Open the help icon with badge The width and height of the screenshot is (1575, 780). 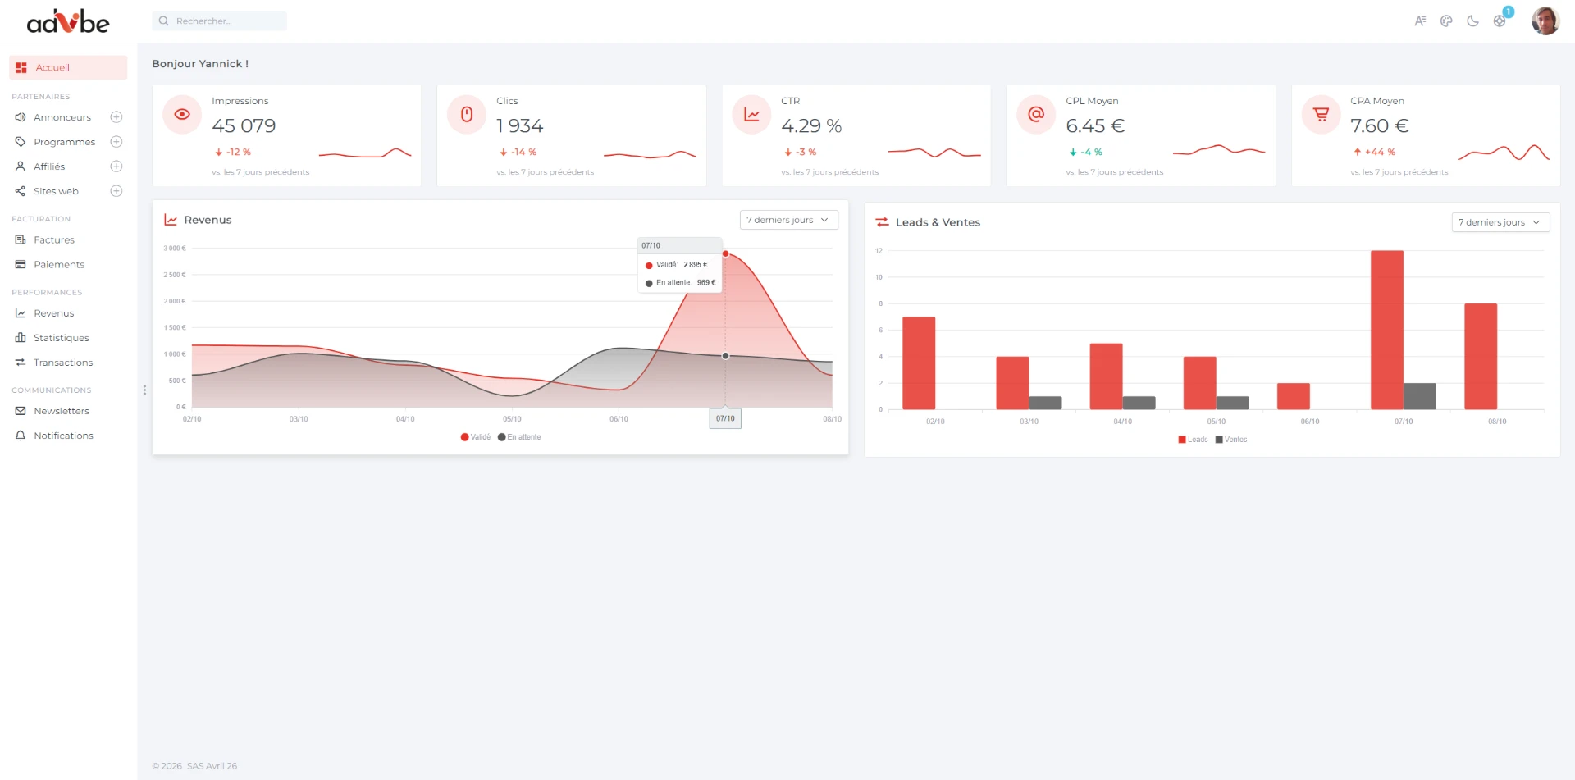tap(1500, 21)
